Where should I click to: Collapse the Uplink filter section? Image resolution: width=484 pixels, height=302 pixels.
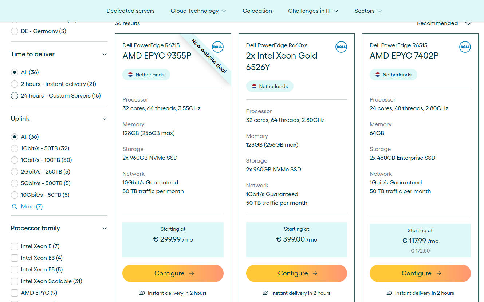105,119
